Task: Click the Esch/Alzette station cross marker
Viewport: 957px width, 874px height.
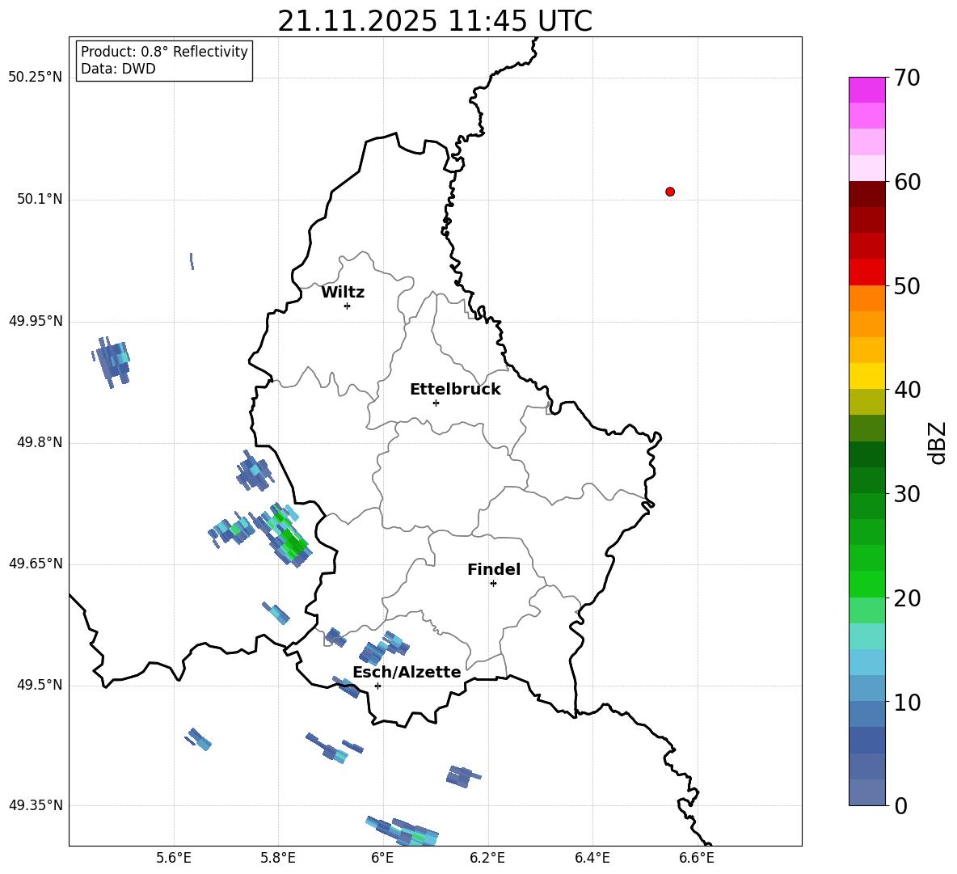Action: pyautogui.click(x=377, y=686)
